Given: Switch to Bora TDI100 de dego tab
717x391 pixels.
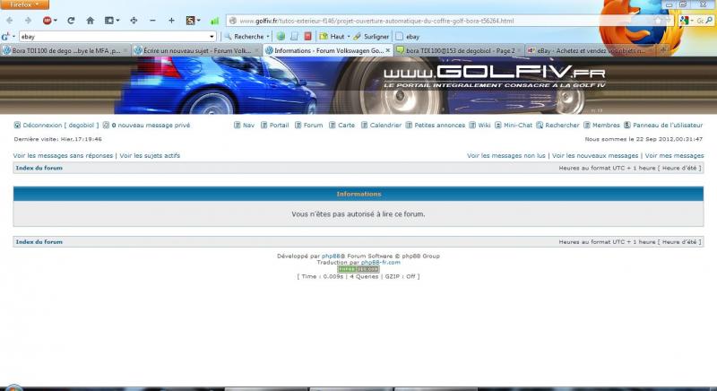Looking at the screenshot, I should point(65,51).
